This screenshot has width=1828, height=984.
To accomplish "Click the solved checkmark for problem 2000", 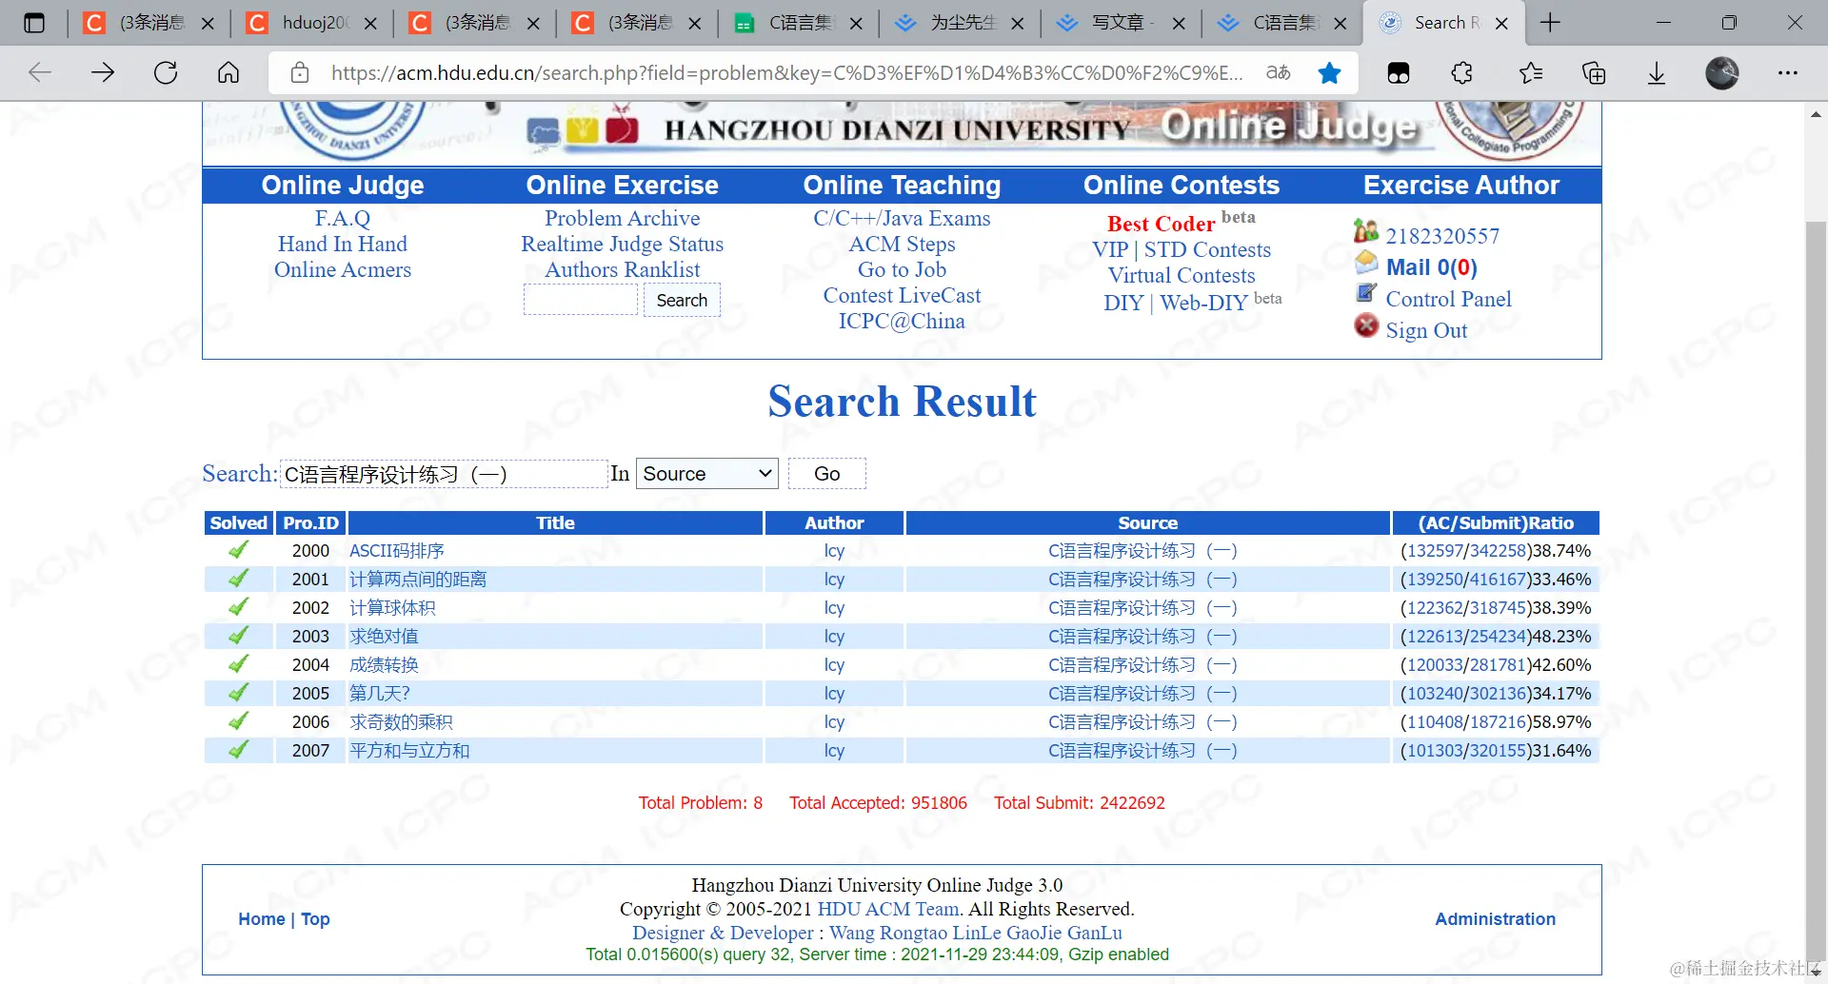I will click(237, 550).
